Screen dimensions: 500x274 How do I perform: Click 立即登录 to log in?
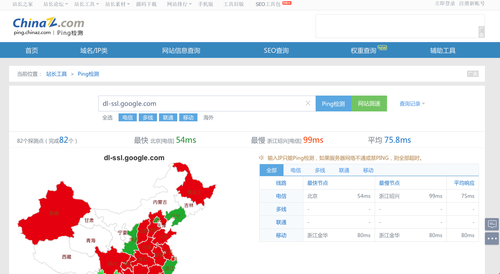(445, 3)
